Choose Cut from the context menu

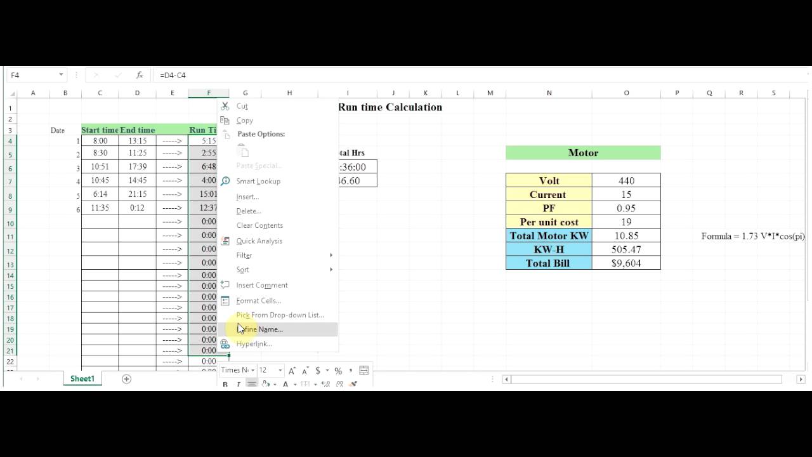[278, 106]
